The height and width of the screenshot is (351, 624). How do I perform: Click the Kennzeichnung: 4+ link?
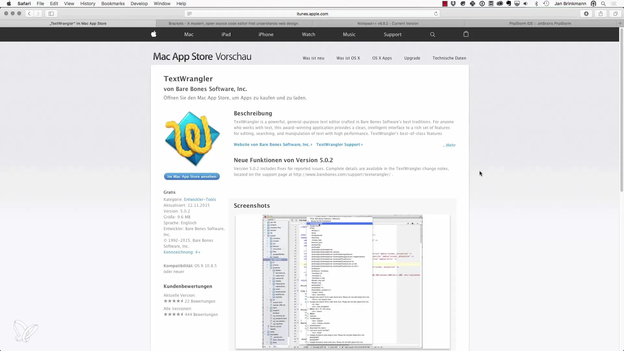(182, 252)
